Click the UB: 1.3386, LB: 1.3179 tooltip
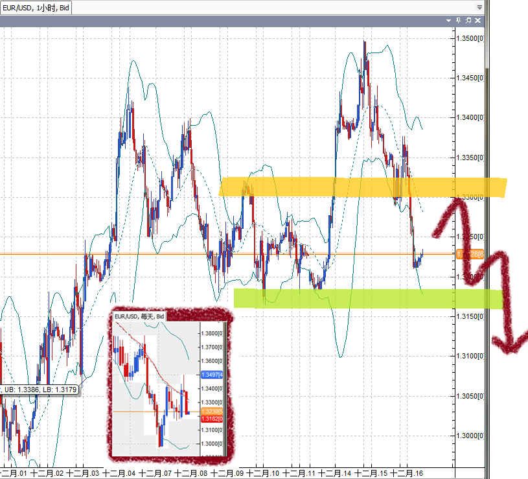528x479 pixels. (40, 390)
